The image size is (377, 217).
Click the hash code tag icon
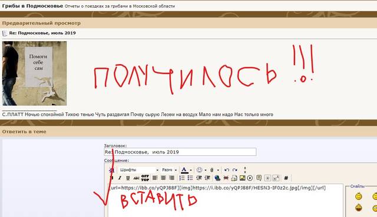[x=286, y=178]
